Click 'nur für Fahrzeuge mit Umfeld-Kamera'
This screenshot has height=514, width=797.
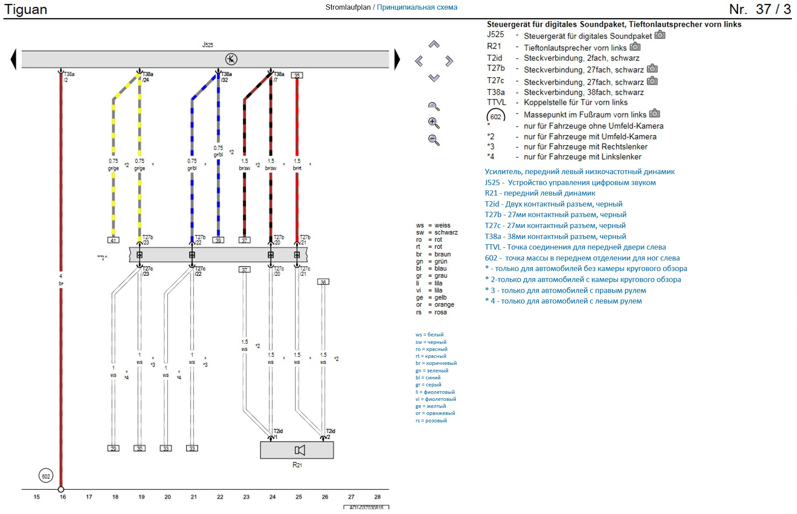click(590, 136)
